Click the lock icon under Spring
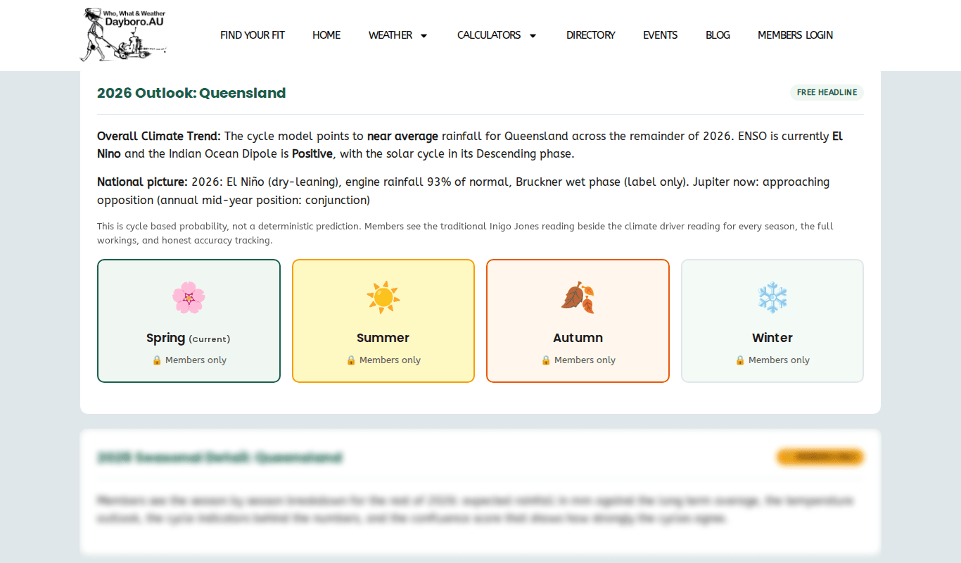This screenshot has height=563, width=961. (x=157, y=360)
